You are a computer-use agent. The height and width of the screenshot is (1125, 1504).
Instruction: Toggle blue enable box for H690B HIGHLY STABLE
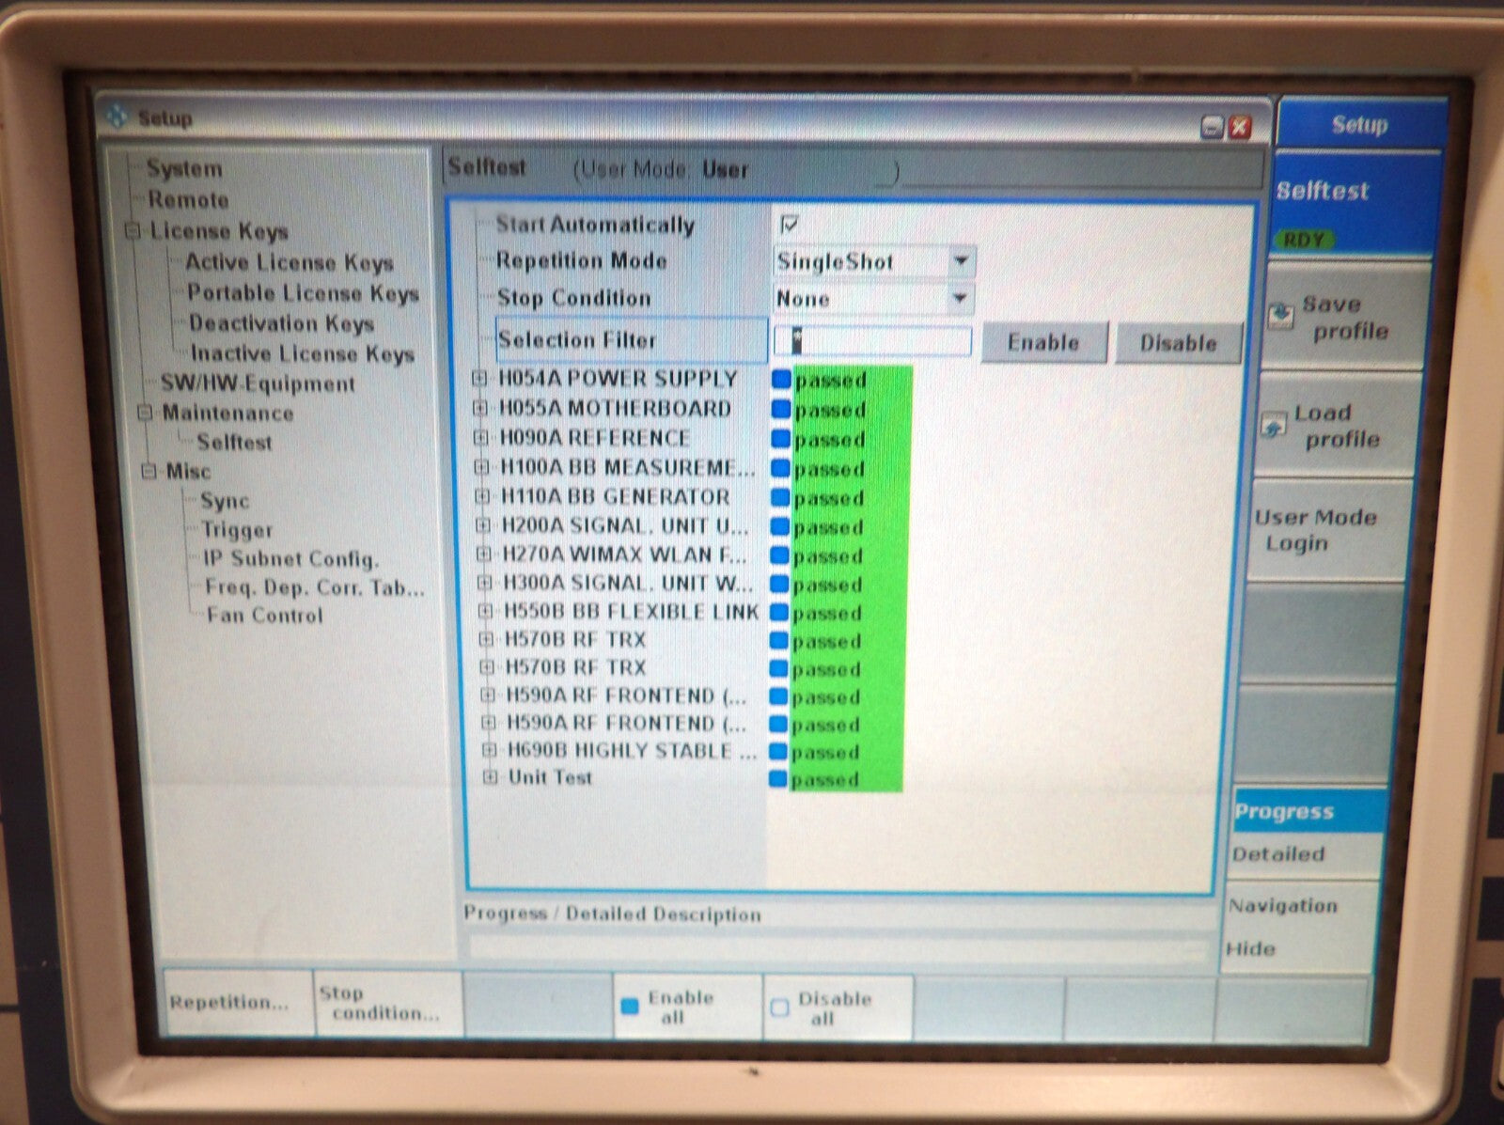pyautogui.click(x=777, y=752)
